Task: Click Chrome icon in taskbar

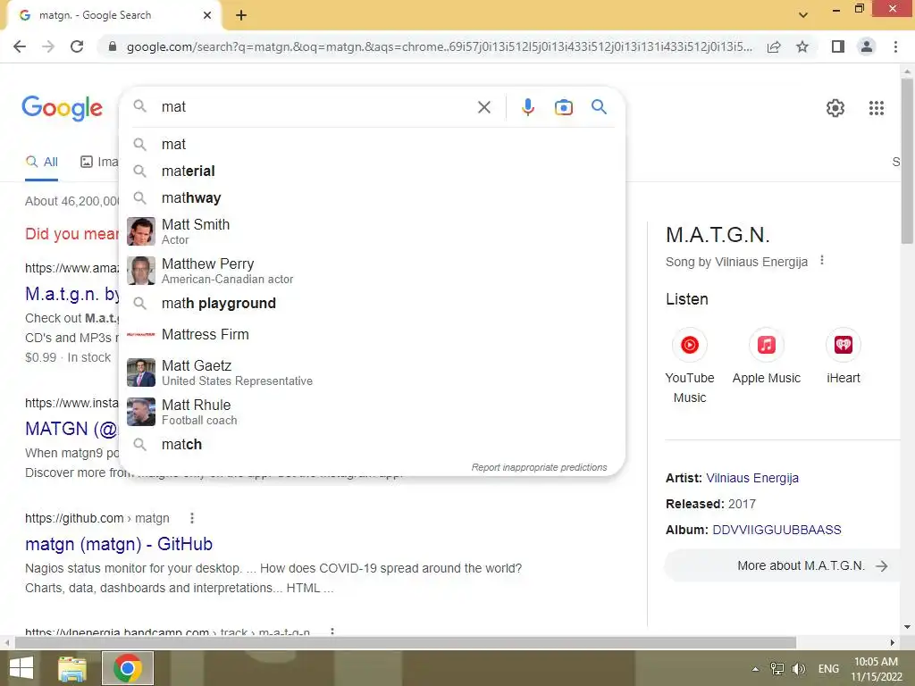Action: pyautogui.click(x=128, y=668)
